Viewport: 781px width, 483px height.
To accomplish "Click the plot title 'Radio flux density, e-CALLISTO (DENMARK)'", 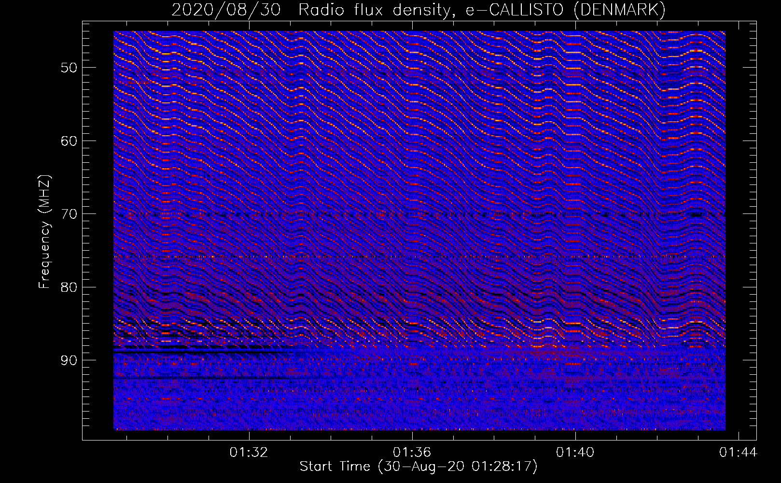I will click(482, 10).
